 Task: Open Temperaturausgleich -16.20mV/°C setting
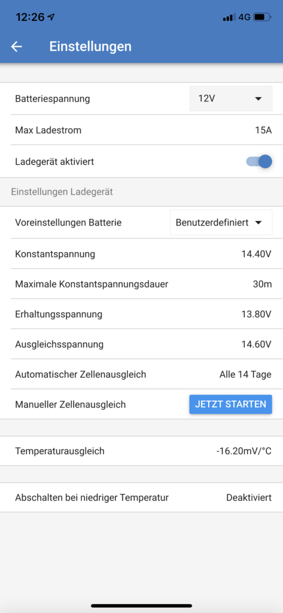141,451
